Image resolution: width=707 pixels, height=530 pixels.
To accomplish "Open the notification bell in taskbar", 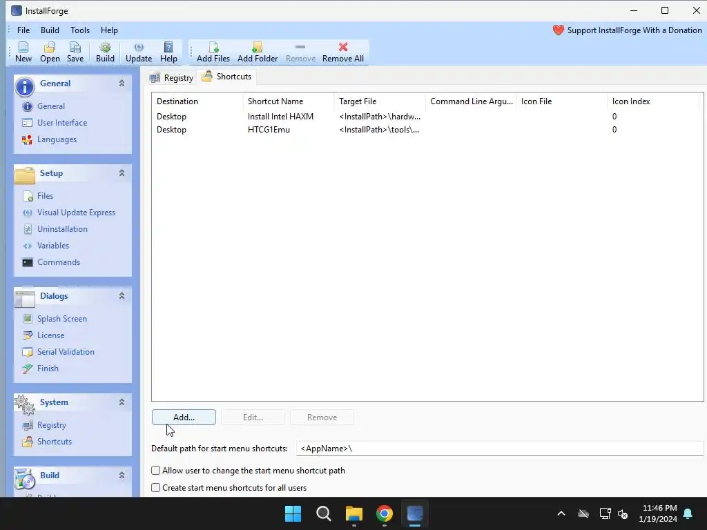I will (688, 513).
